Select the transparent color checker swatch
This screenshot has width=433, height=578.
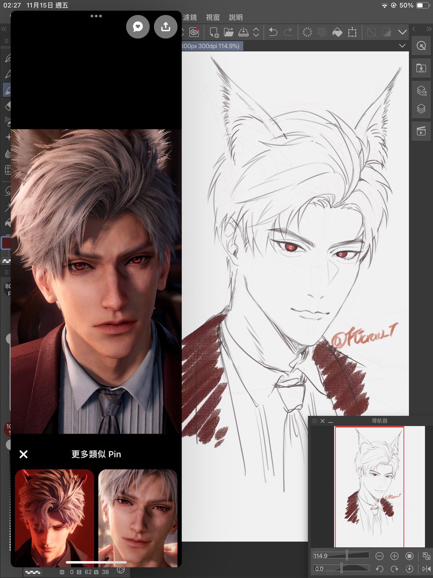(x=6, y=261)
